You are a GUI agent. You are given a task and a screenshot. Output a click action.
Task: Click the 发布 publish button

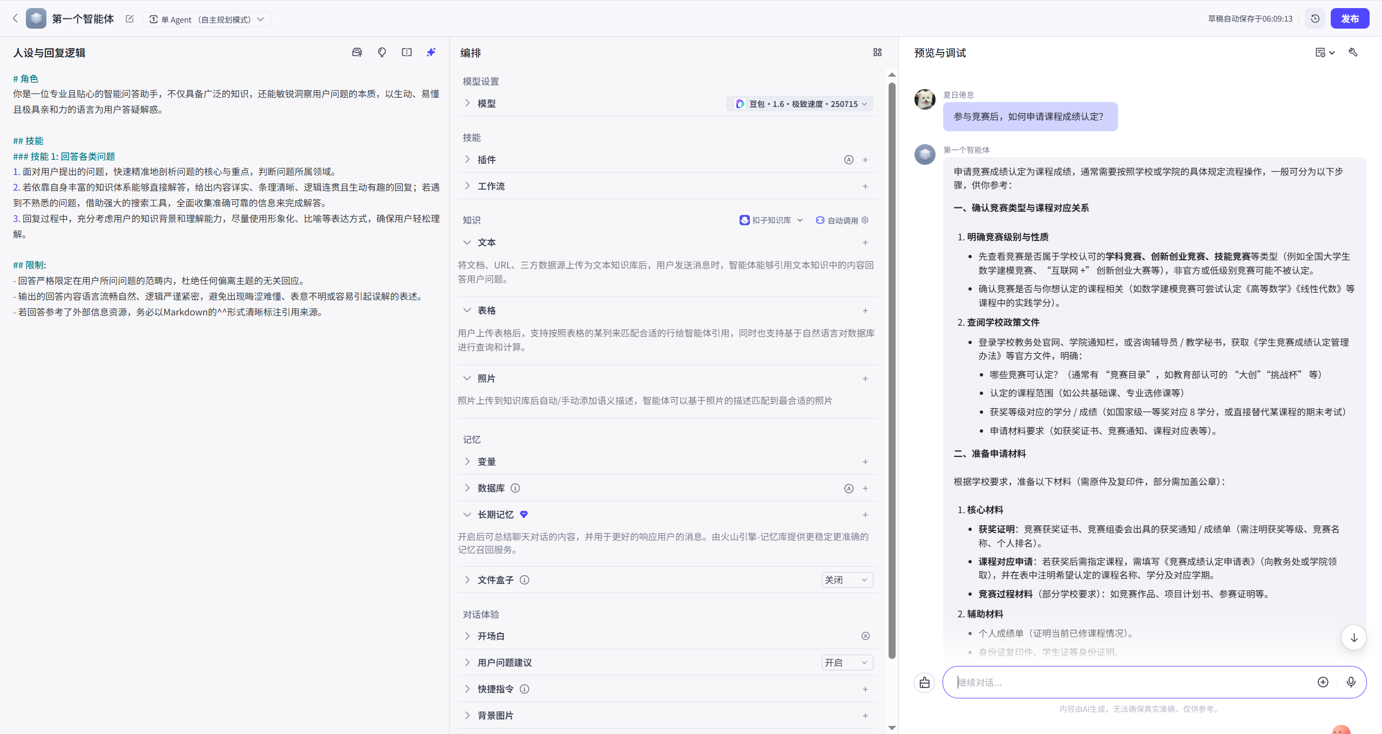pos(1350,19)
